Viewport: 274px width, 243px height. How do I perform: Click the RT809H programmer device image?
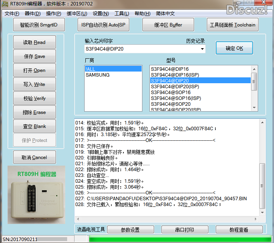tap(36, 195)
